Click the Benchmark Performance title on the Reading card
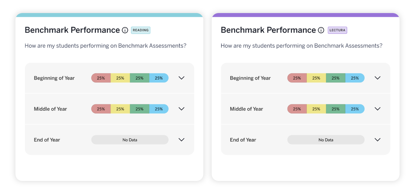 (x=72, y=30)
